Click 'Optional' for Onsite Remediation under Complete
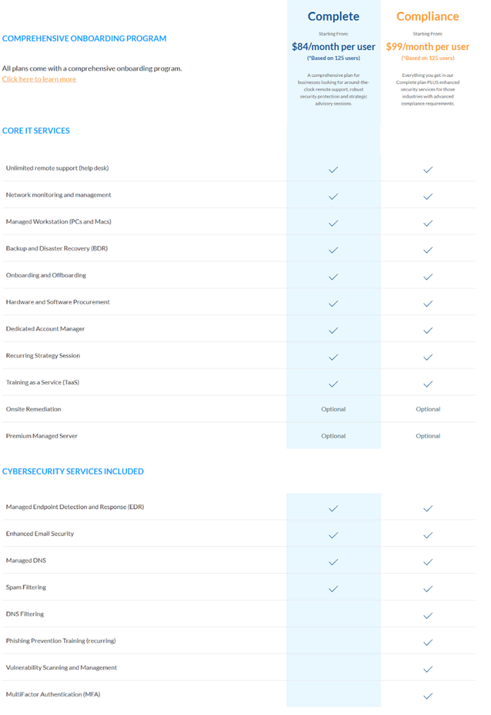The image size is (491, 715). tap(333, 409)
